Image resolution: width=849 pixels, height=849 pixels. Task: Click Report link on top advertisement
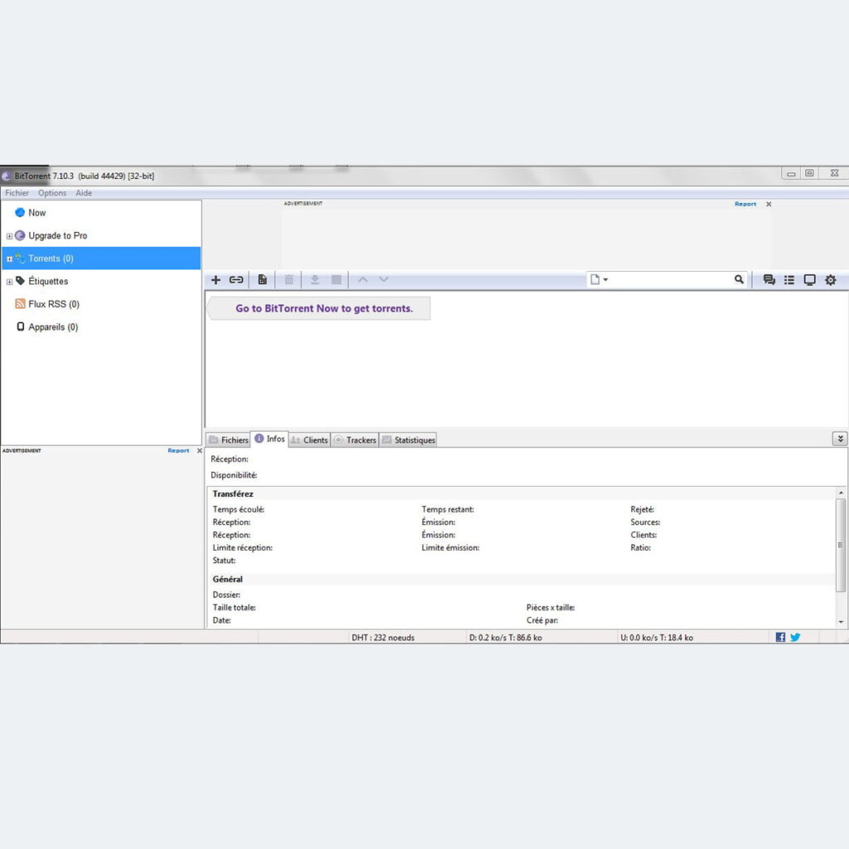745,204
